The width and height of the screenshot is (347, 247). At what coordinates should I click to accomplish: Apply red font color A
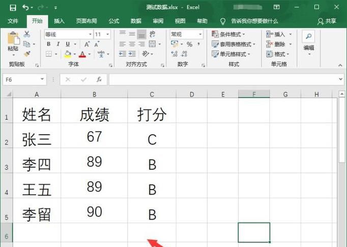point(82,54)
